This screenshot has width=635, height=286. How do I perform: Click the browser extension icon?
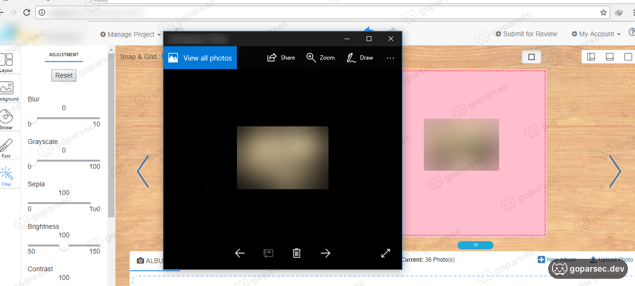point(619,13)
